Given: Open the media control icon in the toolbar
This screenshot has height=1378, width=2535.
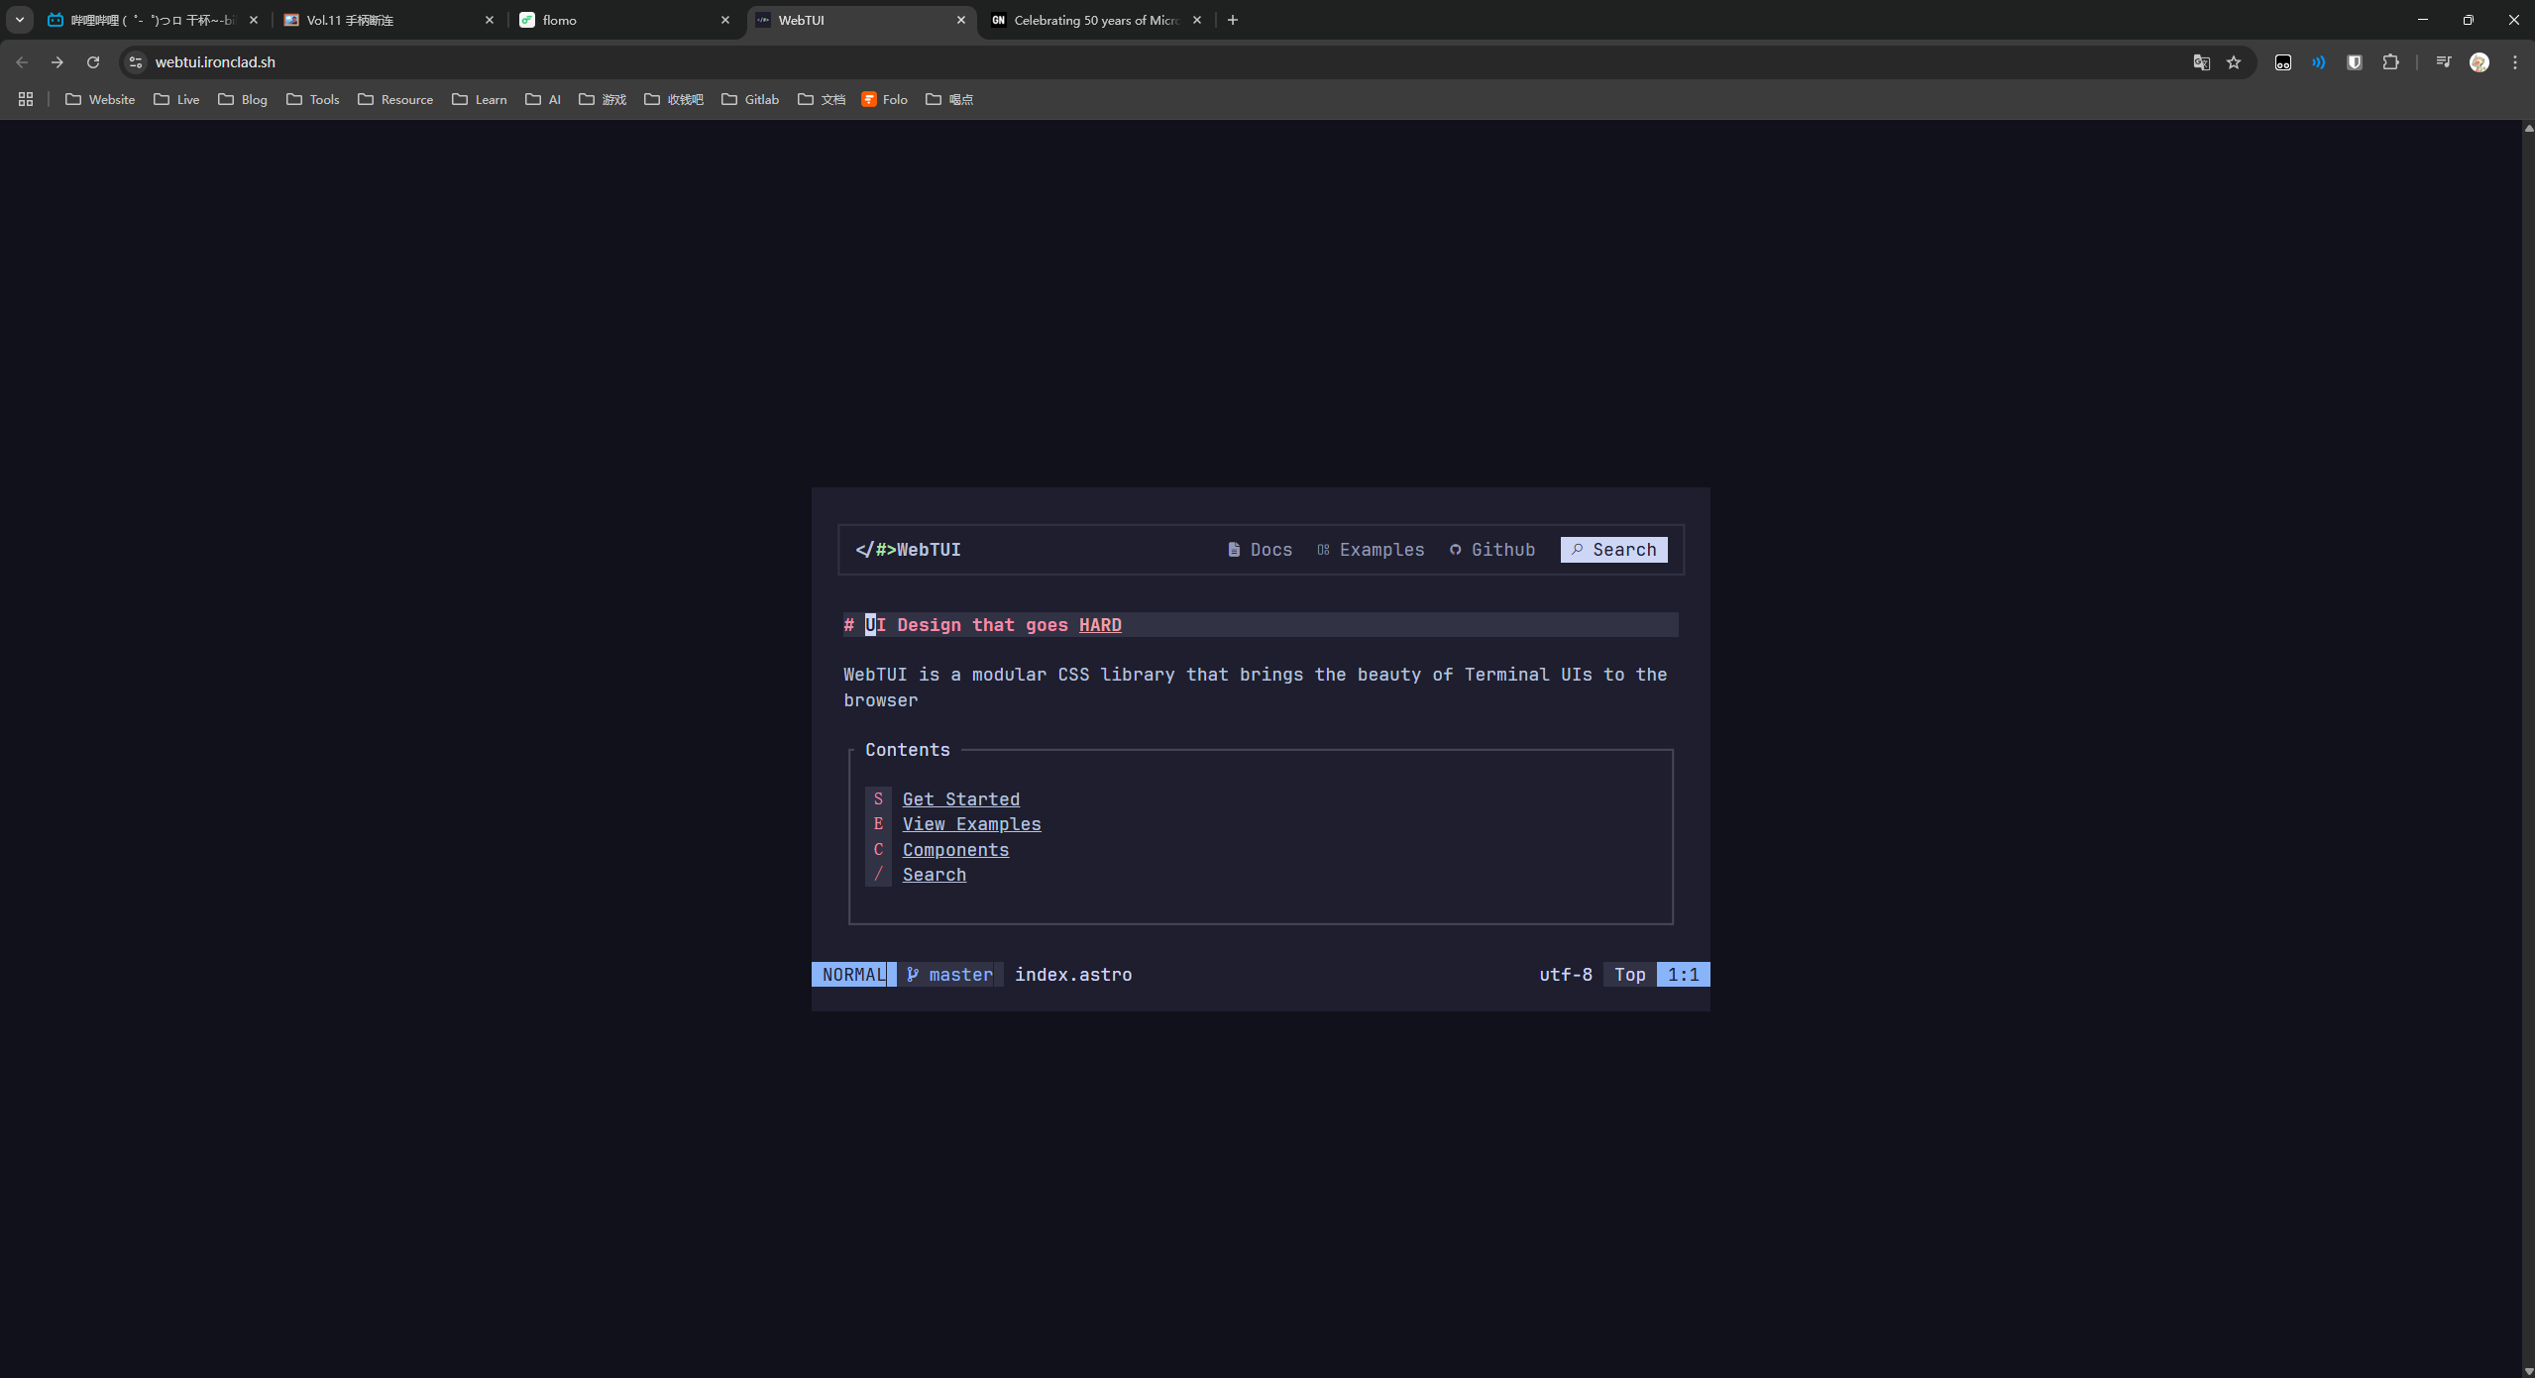Looking at the screenshot, I should [x=2443, y=62].
